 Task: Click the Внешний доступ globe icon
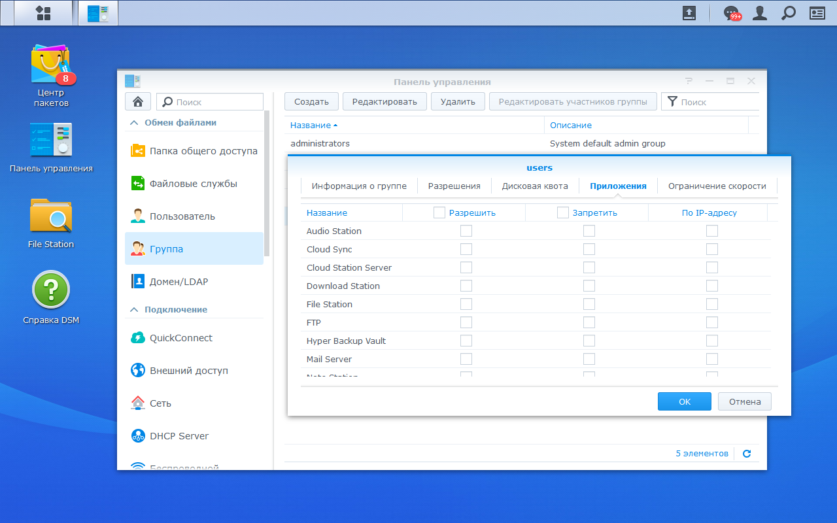pos(138,371)
